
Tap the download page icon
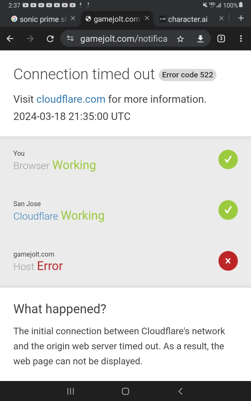click(200, 39)
